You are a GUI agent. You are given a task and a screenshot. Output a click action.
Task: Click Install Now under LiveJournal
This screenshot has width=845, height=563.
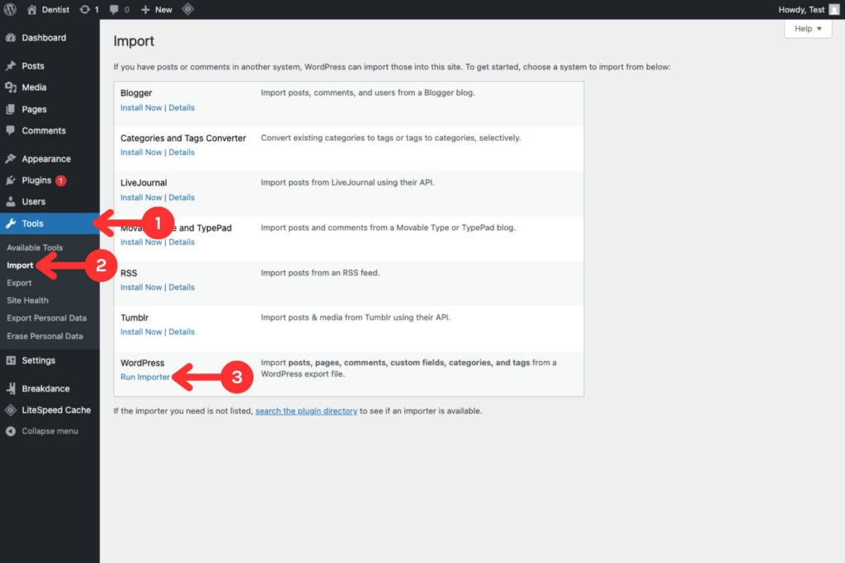141,198
